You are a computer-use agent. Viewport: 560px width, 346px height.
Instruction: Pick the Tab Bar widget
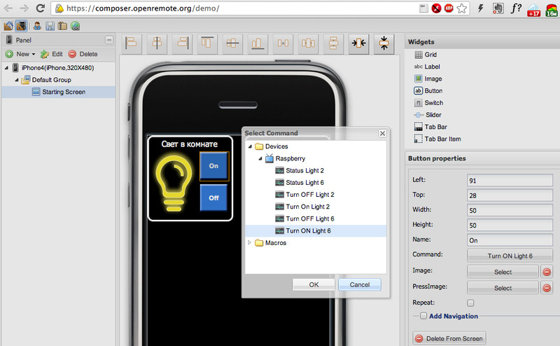(x=430, y=127)
